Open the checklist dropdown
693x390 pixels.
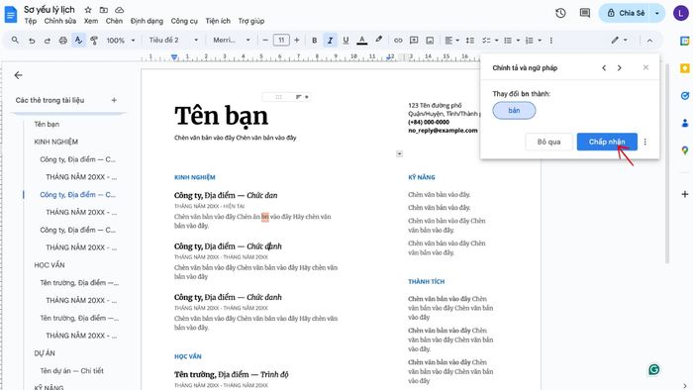click(490, 41)
